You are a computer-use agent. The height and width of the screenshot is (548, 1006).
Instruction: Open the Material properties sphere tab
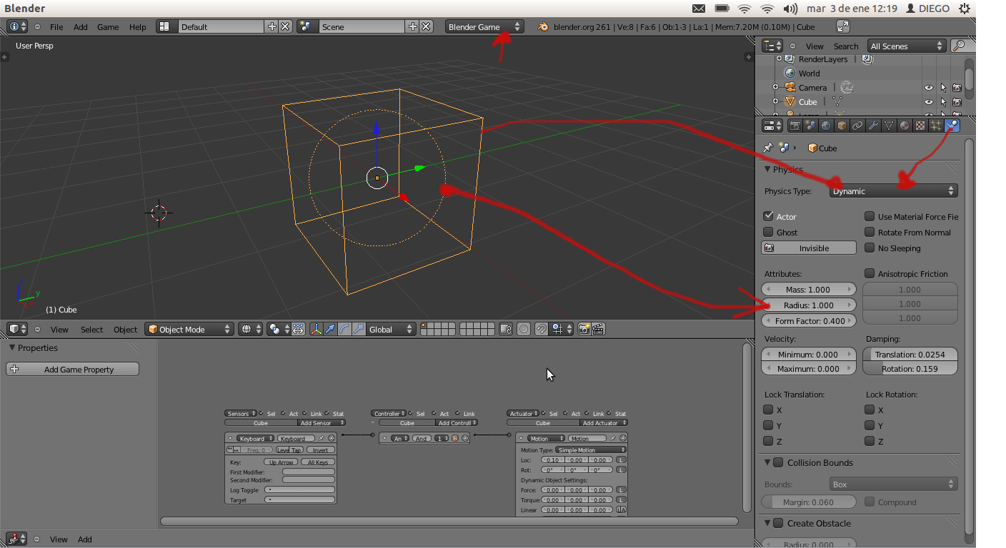click(x=905, y=126)
